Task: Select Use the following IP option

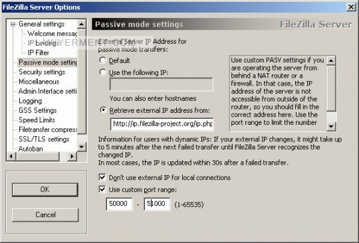Action: pyautogui.click(x=102, y=72)
